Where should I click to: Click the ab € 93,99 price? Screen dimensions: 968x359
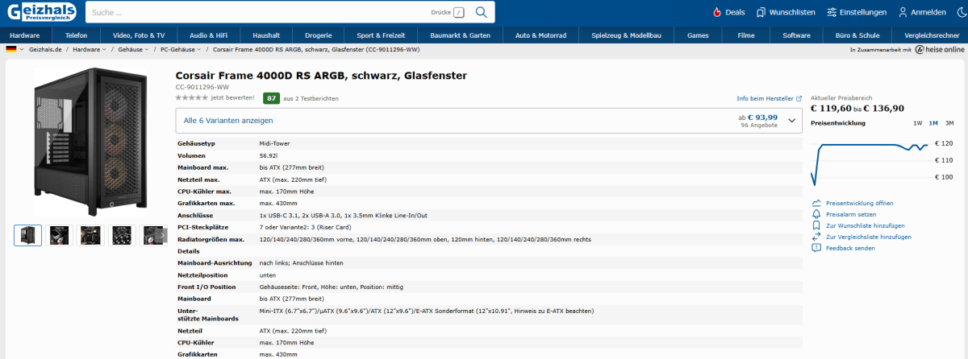click(x=758, y=118)
